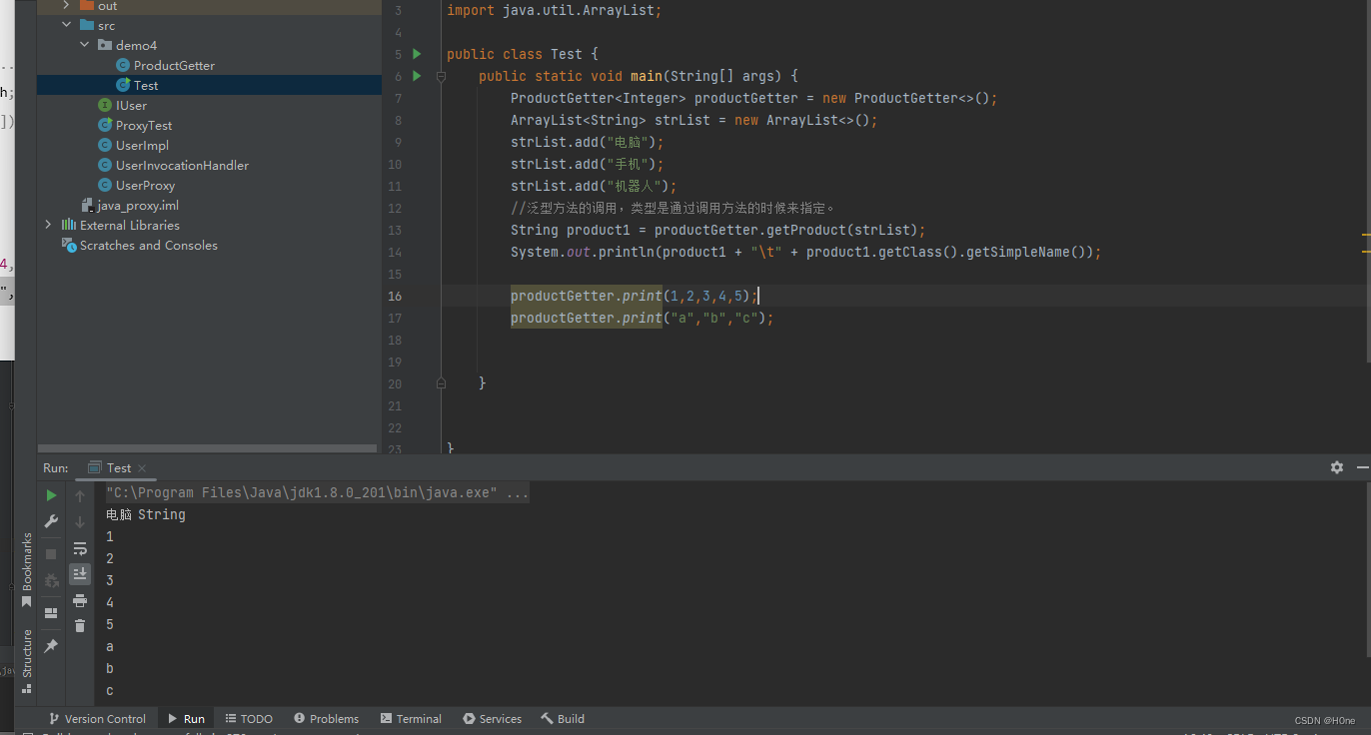
Task: Place cursor on print("a","b","c") line
Action: (643, 318)
